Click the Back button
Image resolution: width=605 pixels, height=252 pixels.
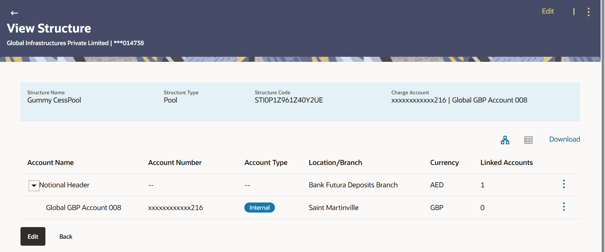pos(66,237)
